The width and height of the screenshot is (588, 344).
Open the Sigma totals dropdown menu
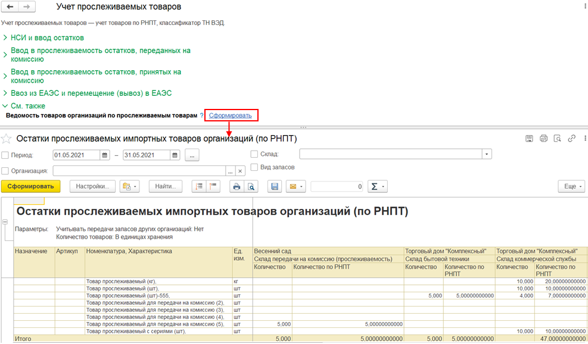tap(378, 186)
